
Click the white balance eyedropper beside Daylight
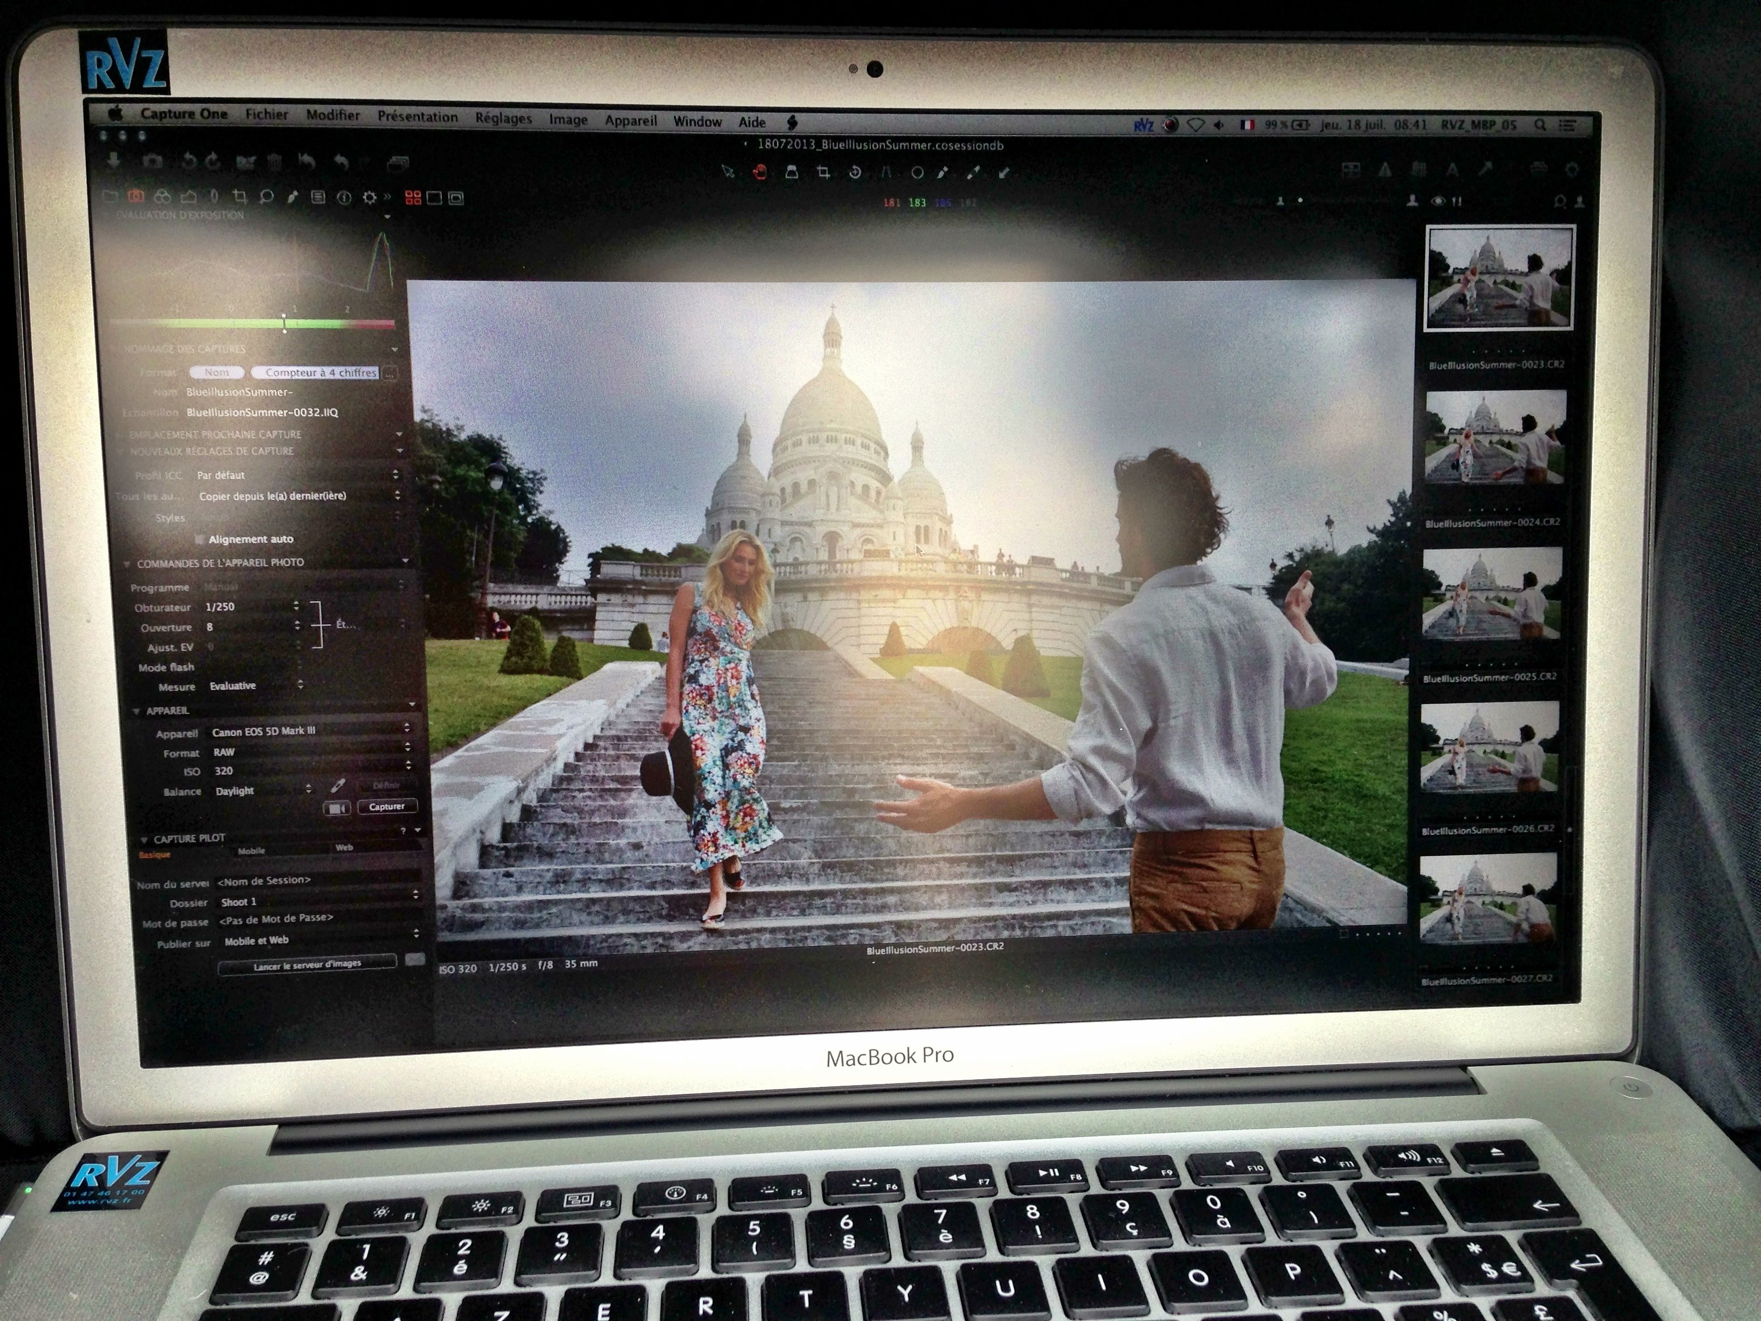[x=338, y=786]
